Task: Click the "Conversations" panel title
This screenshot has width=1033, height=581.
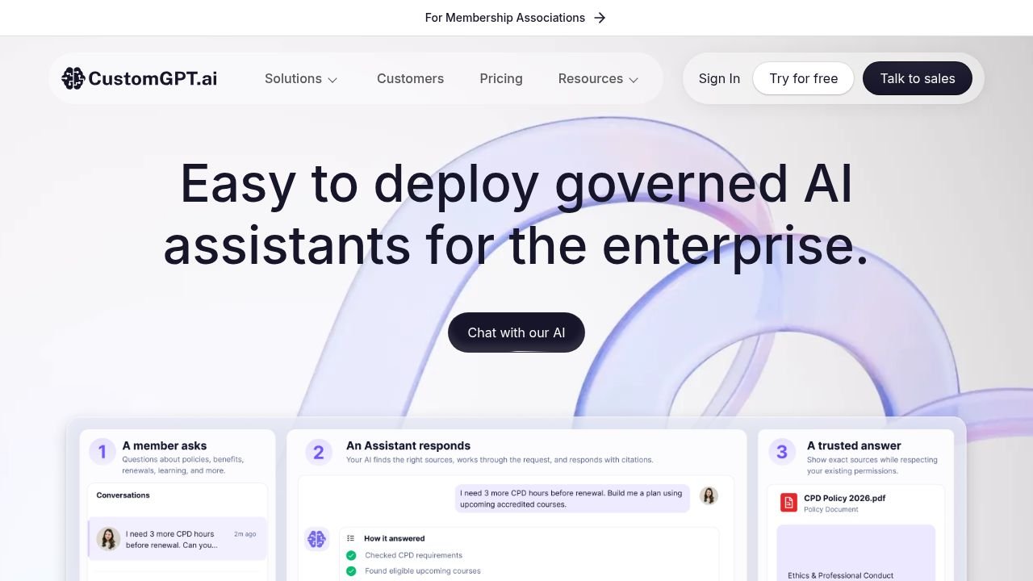Action: point(123,495)
